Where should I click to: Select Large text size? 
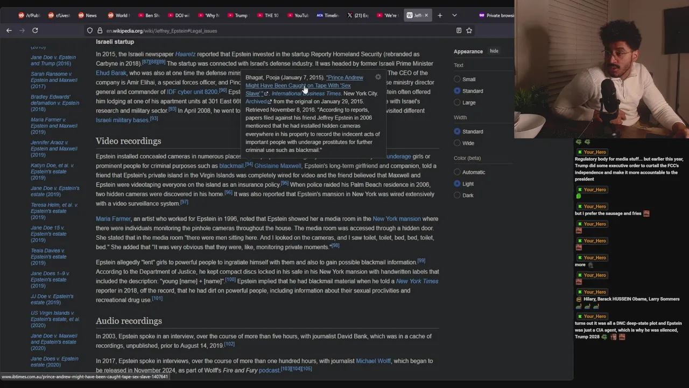[x=457, y=102]
